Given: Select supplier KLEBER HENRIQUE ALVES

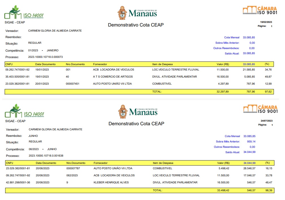Looking at the screenshot, I should (111, 183).
